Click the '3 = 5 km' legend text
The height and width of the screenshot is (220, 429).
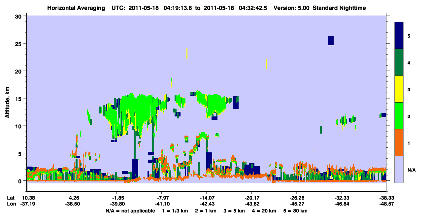click(x=235, y=211)
